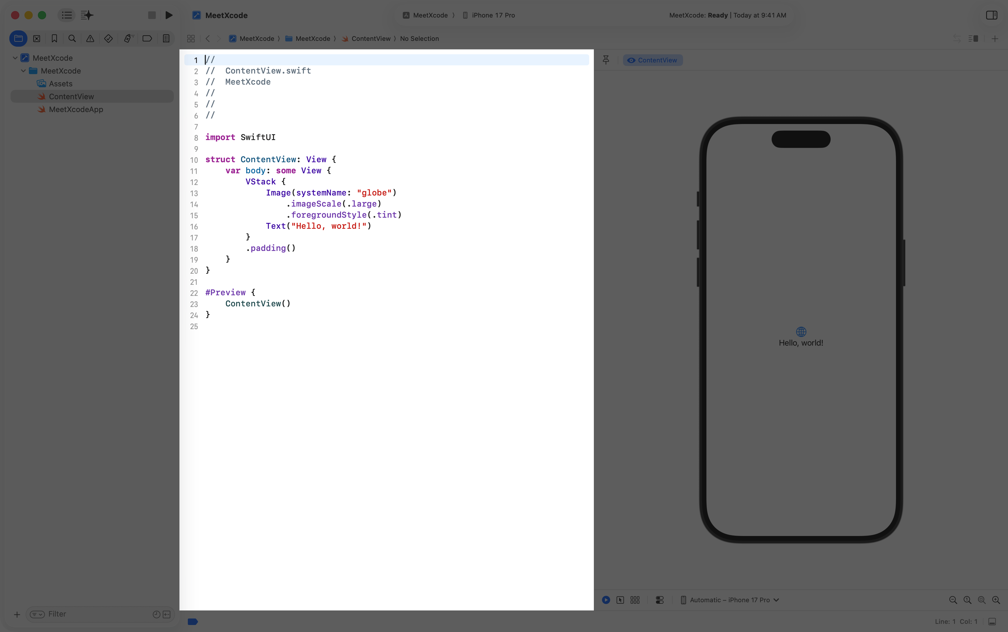This screenshot has width=1008, height=632.
Task: Click the add button below the navigator
Action: [17, 614]
